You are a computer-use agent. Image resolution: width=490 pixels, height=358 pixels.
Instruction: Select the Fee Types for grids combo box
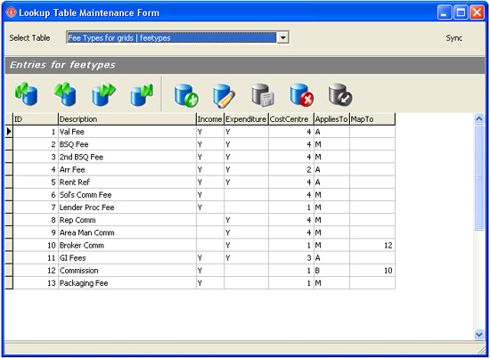(177, 37)
